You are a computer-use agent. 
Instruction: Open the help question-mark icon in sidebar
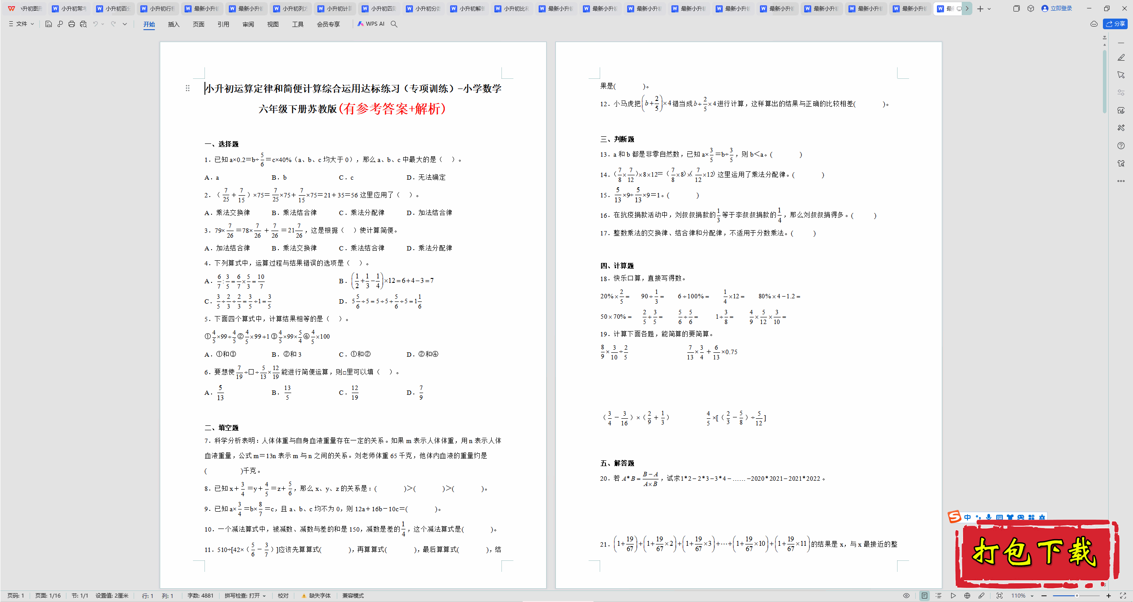pos(1121,146)
